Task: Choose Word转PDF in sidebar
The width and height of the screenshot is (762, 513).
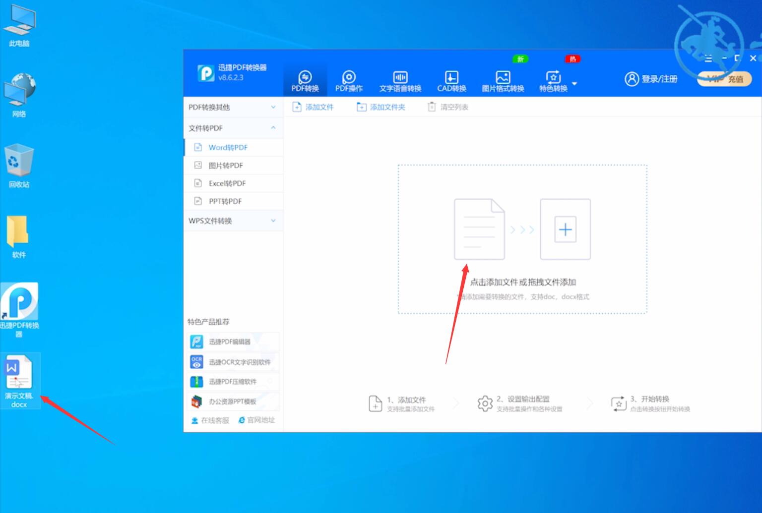Action: pyautogui.click(x=233, y=147)
